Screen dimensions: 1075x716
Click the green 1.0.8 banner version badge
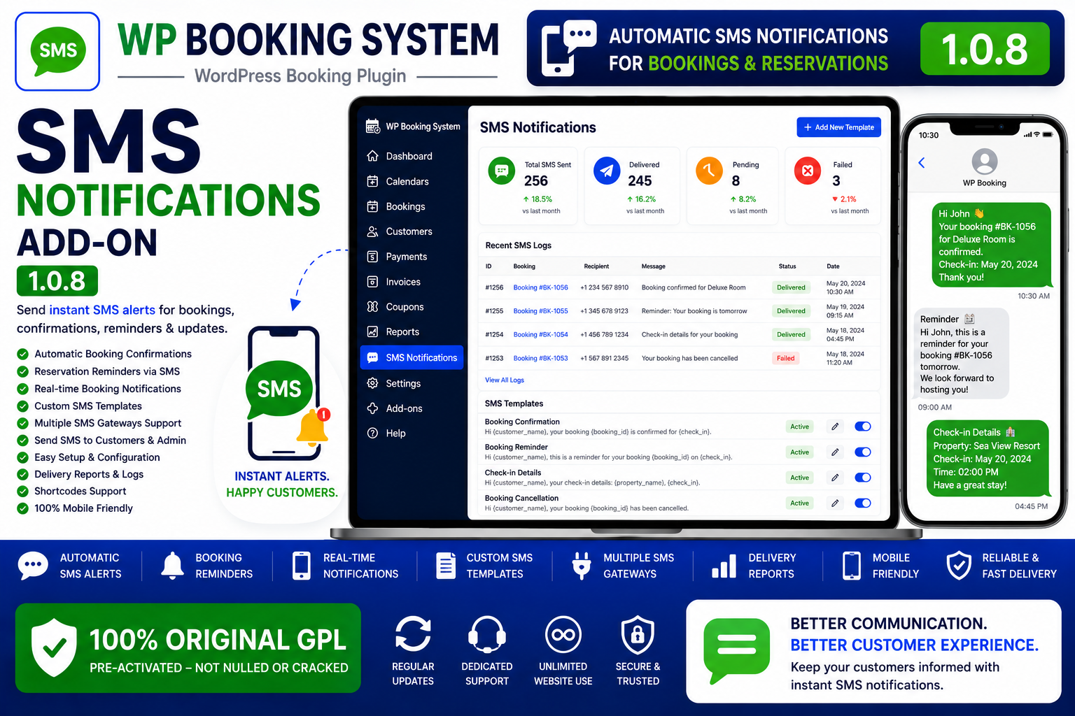click(x=985, y=49)
